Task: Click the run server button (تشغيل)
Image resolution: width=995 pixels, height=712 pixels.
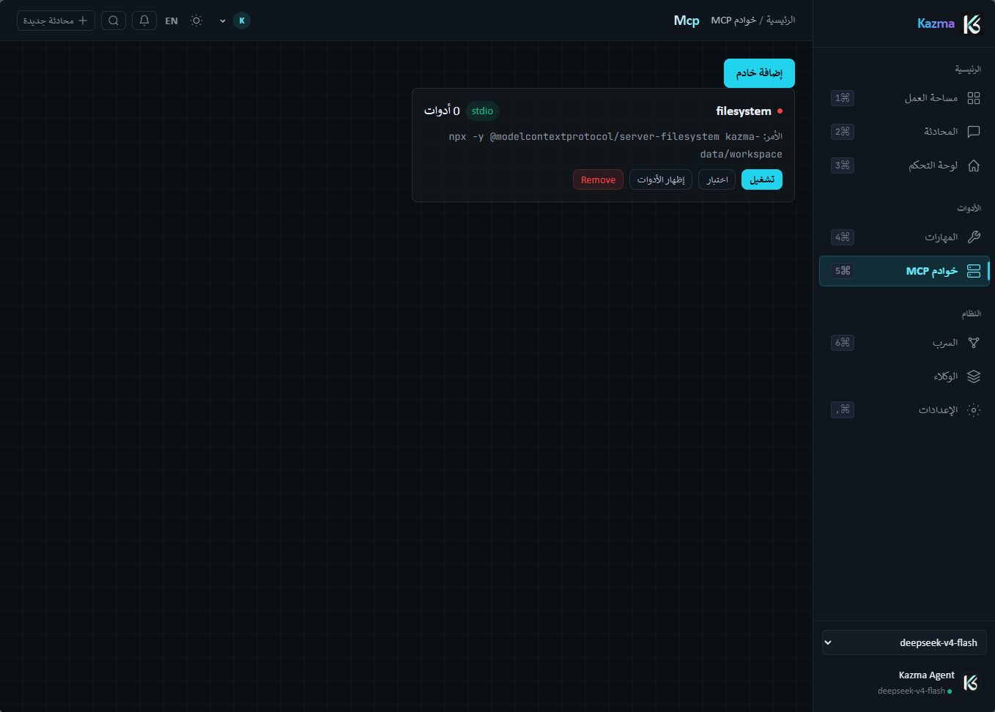Action: [762, 179]
